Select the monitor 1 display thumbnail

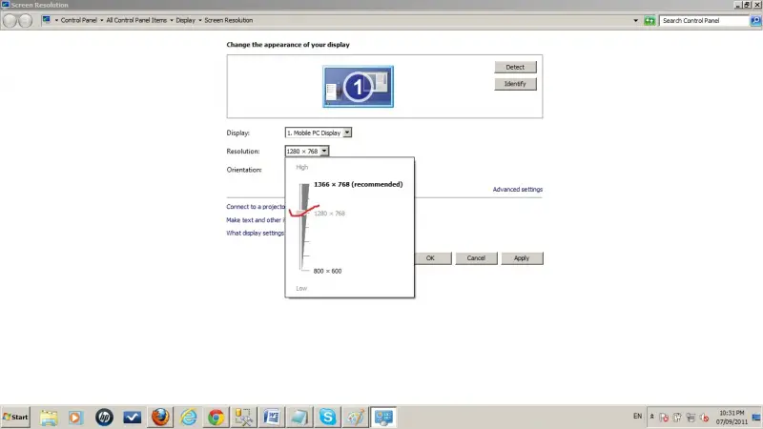point(358,87)
